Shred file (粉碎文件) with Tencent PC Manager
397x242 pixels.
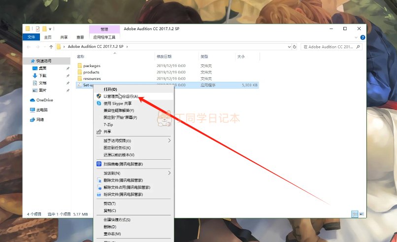click(123, 194)
